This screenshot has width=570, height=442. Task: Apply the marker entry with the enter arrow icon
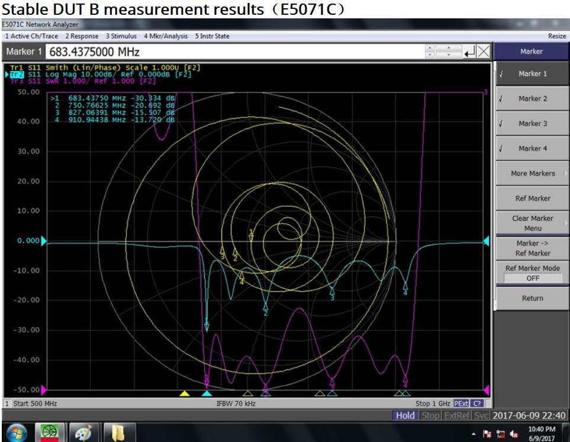tap(469, 51)
